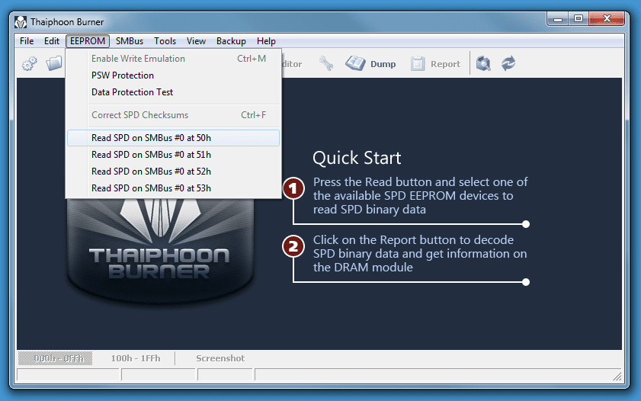This screenshot has width=641, height=401.
Task: Open the Help menu
Action: [x=266, y=41]
